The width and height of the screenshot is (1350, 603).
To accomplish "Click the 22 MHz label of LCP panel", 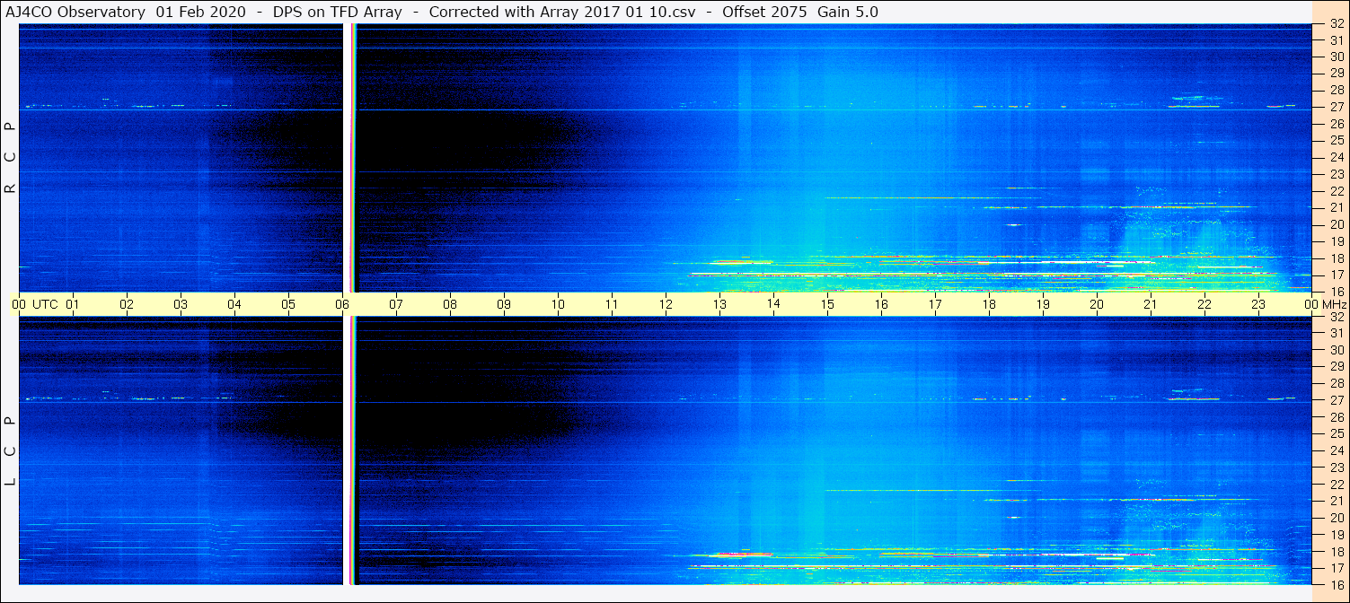I will pos(1337,485).
